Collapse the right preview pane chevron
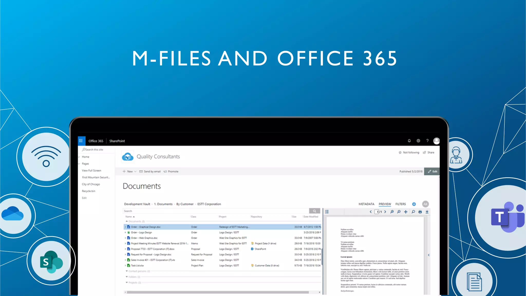Viewport: 526px width, 296px height. coord(429,255)
